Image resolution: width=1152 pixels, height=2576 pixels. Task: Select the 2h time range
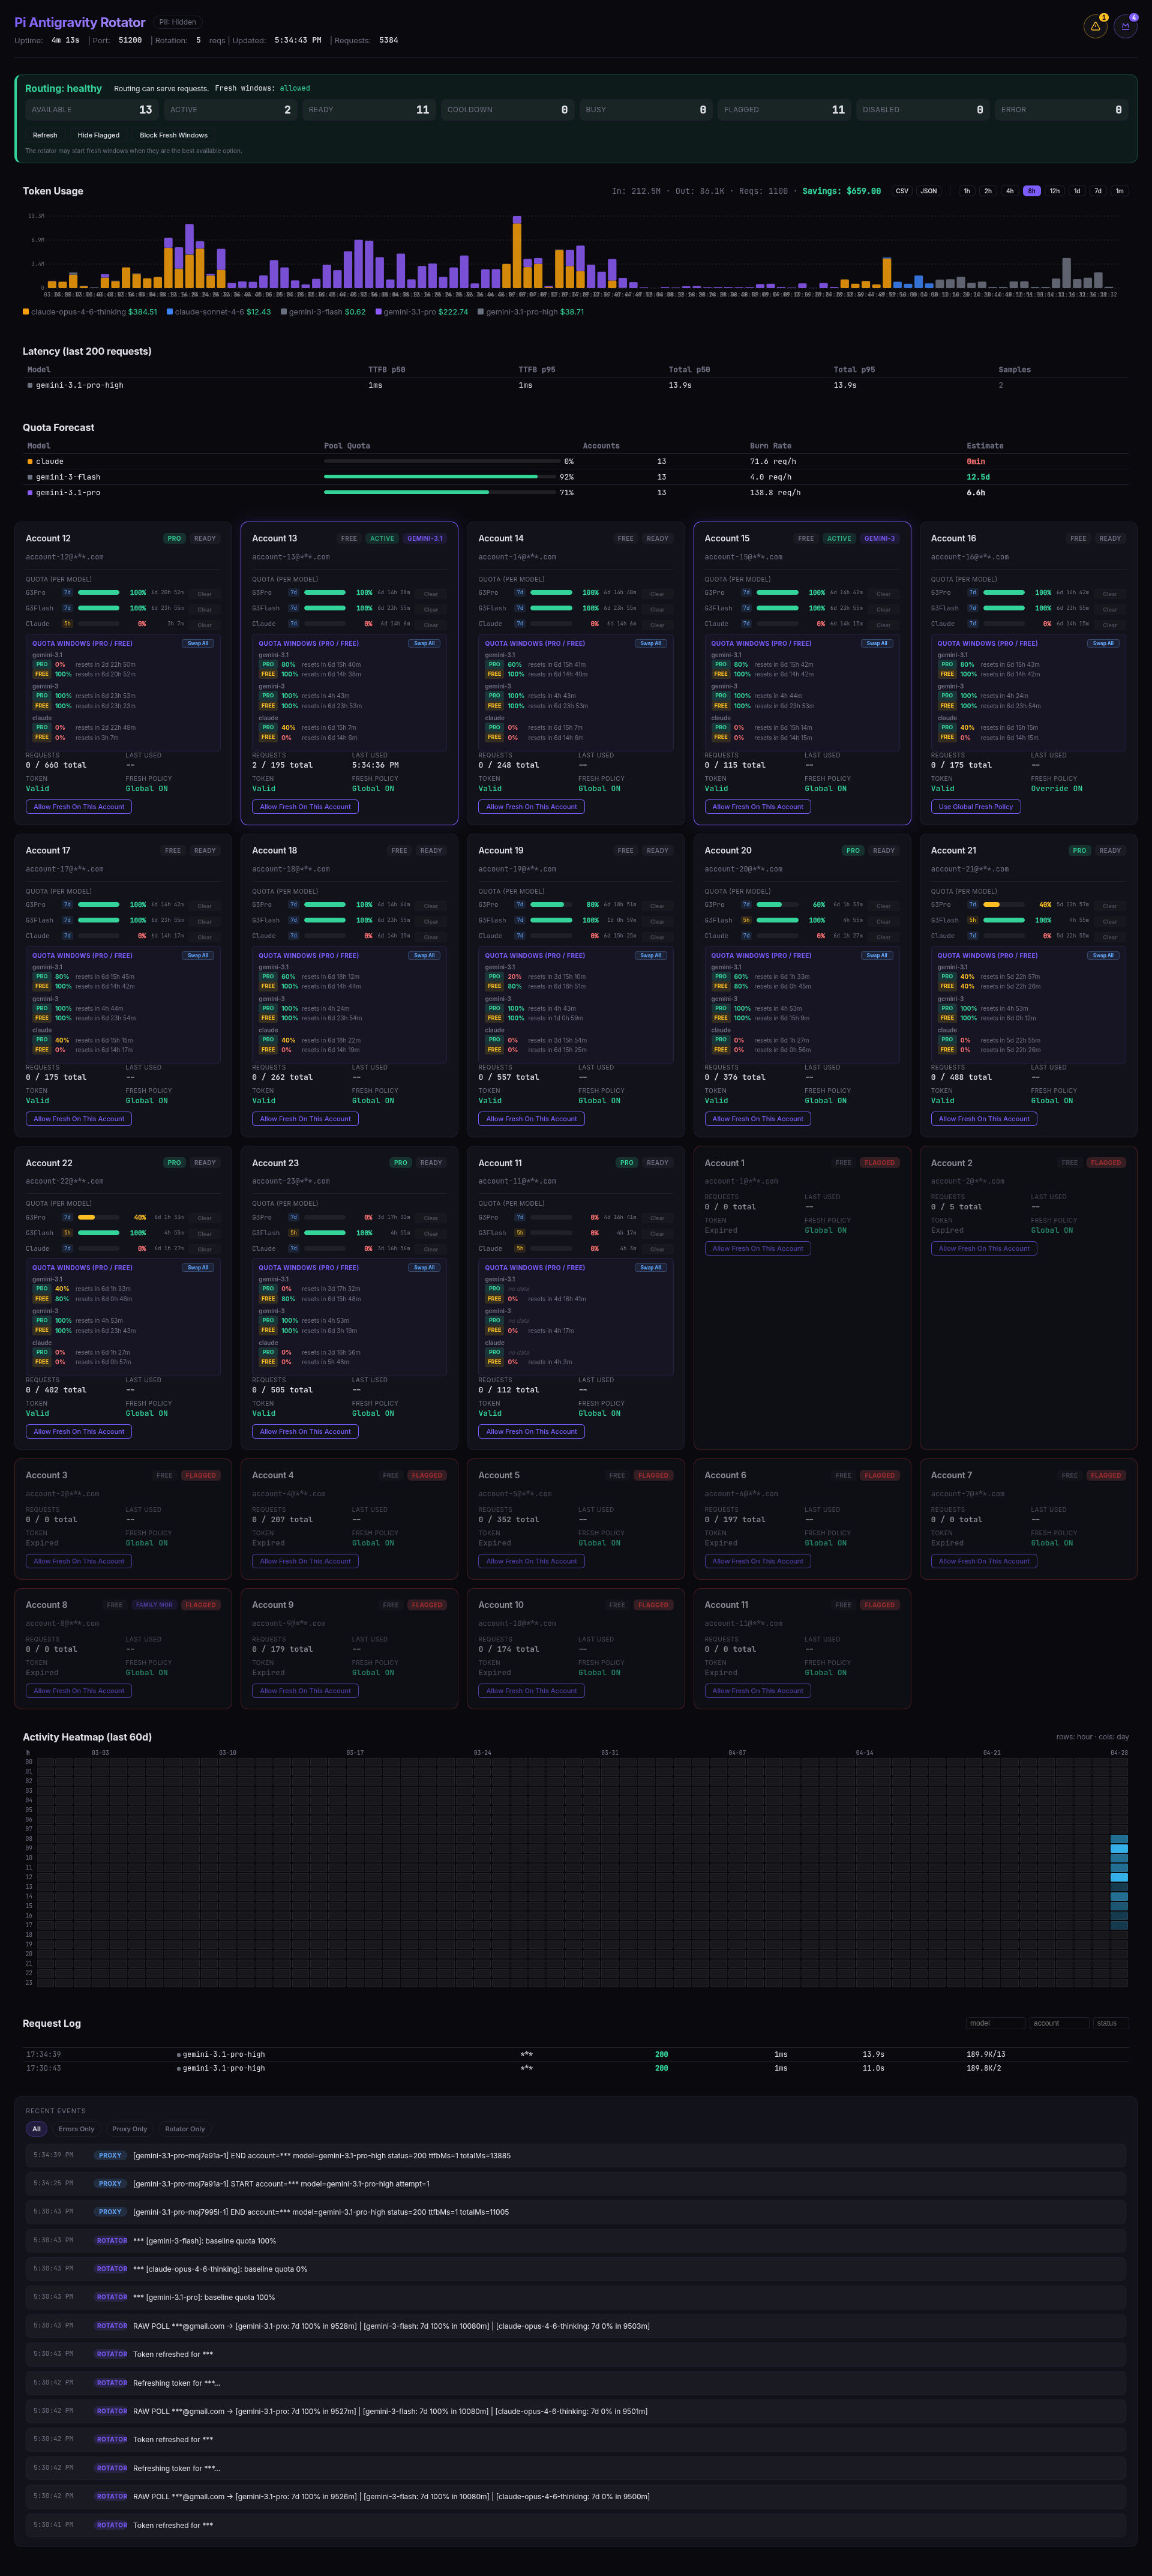point(988,191)
